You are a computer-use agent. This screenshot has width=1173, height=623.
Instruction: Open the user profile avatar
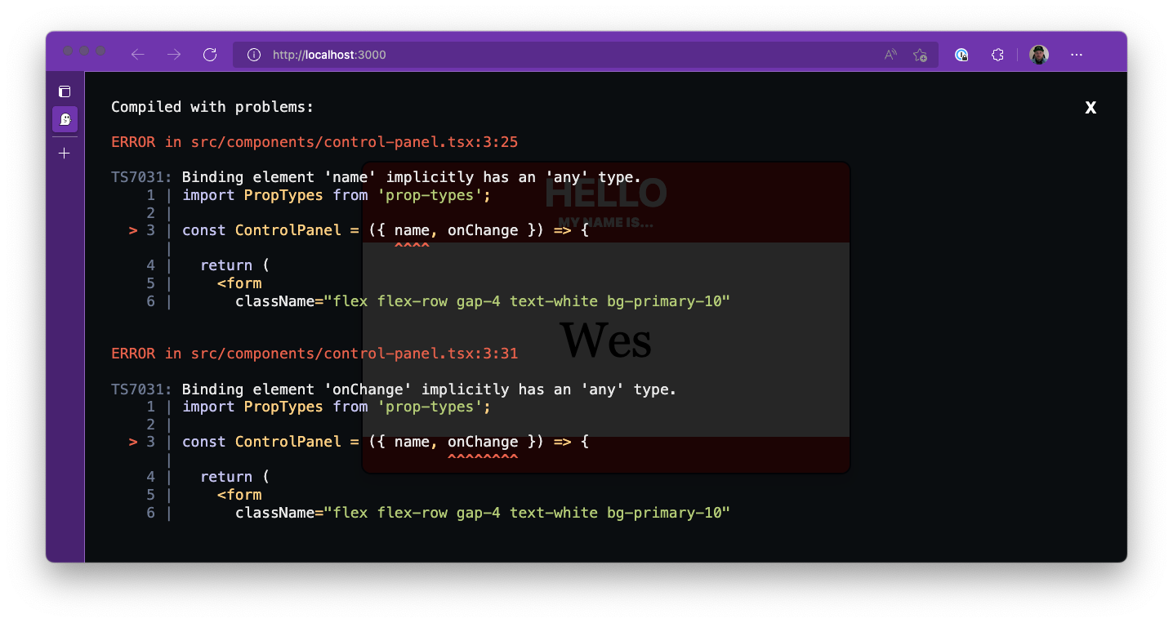tap(1039, 55)
